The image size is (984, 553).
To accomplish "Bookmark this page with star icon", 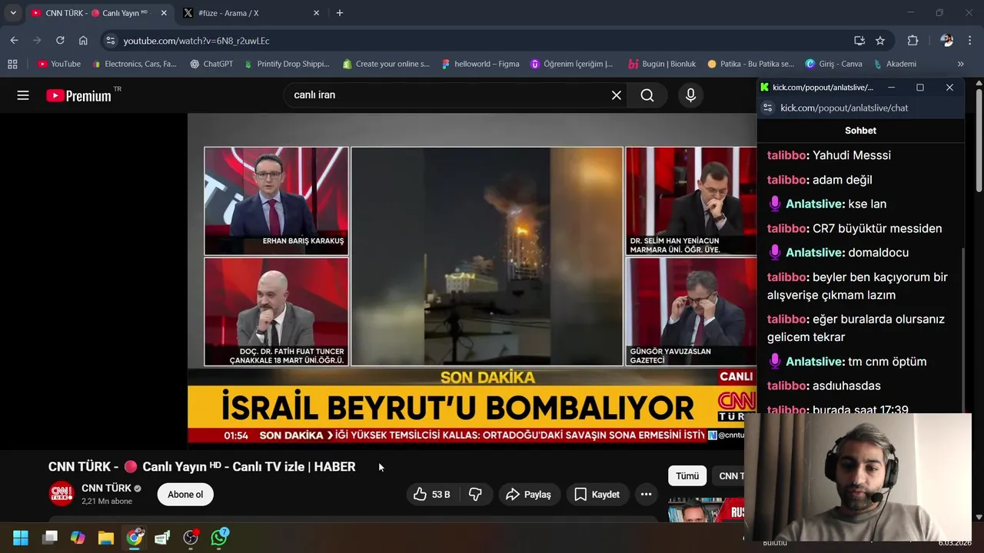I will click(880, 41).
